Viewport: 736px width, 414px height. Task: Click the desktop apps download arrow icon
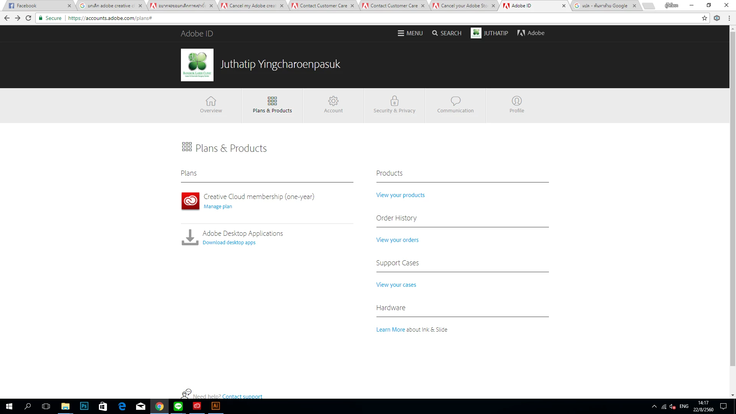coord(190,237)
